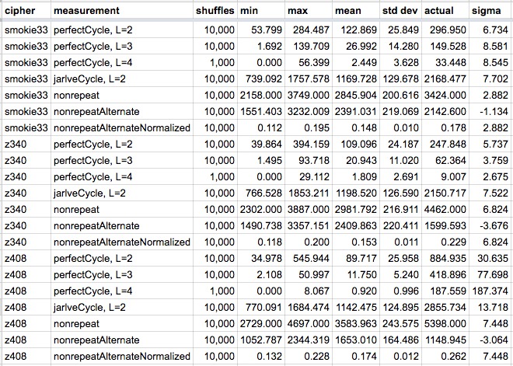Select the actual value 296.950 cell

coord(445,30)
